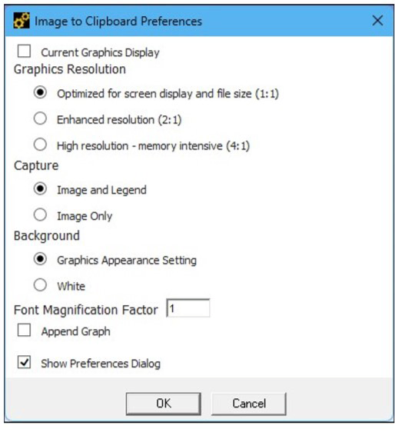
Task: Select the Image and Legend capture option
Action: 40,189
